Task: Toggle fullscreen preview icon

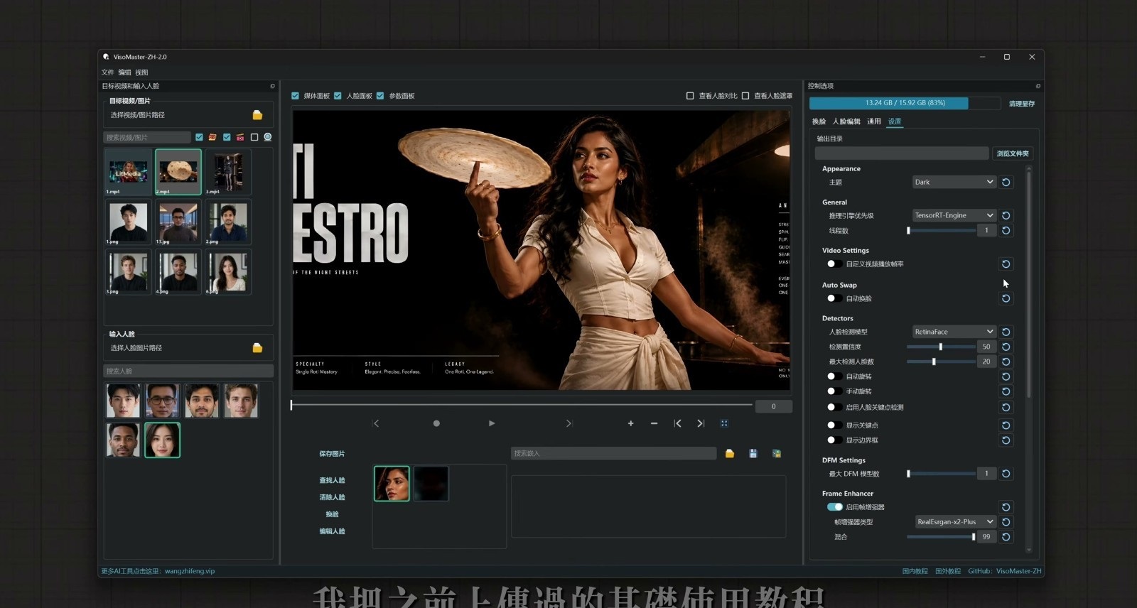Action: (724, 423)
